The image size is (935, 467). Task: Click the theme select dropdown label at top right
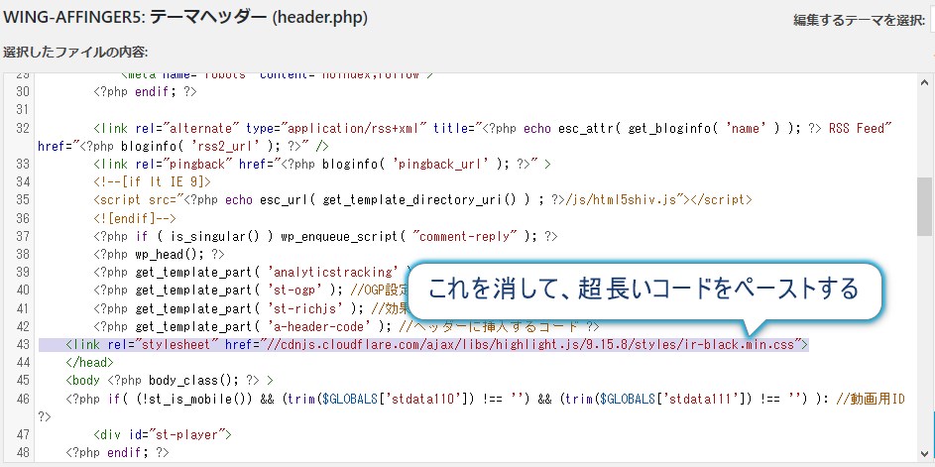pyautogui.click(x=859, y=21)
